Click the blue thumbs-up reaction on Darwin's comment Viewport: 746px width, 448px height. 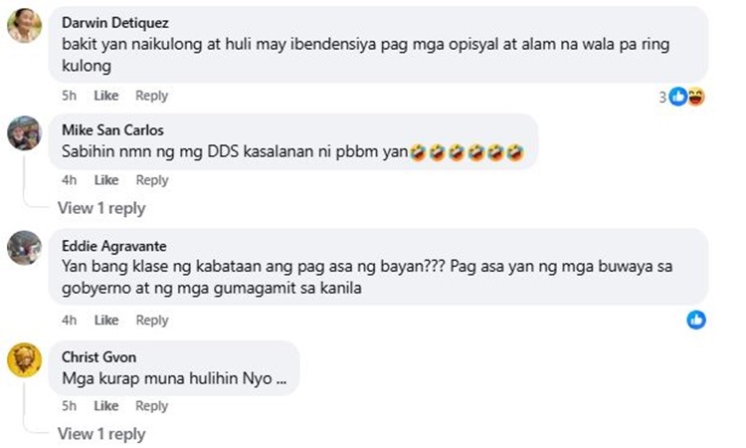(x=678, y=97)
